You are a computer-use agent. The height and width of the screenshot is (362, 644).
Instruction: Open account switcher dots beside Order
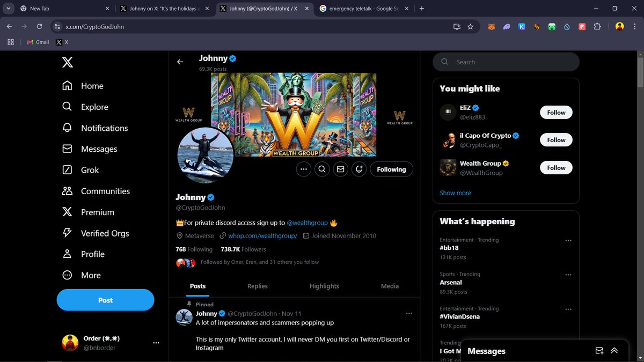pyautogui.click(x=156, y=343)
